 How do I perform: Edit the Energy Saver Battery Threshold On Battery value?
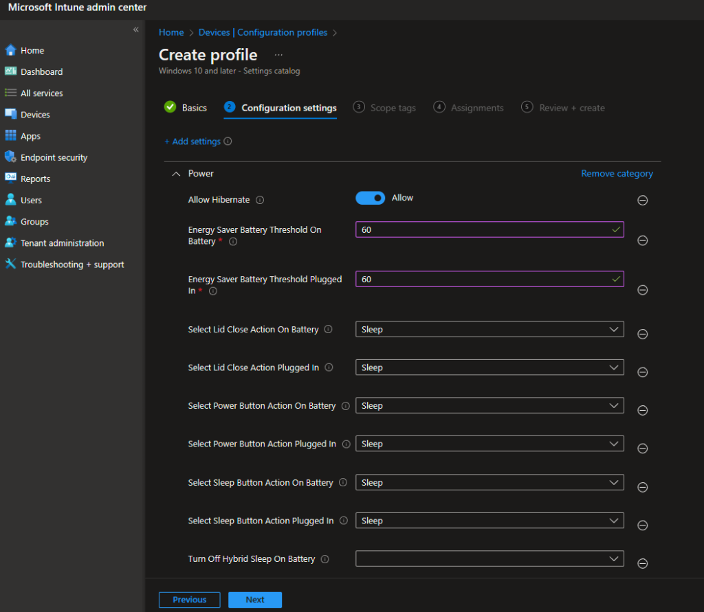pos(489,229)
